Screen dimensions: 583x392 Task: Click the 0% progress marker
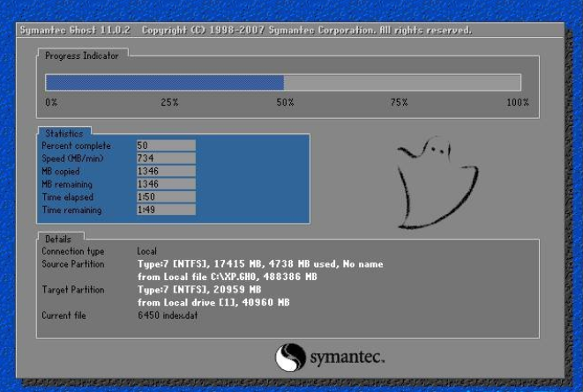51,102
